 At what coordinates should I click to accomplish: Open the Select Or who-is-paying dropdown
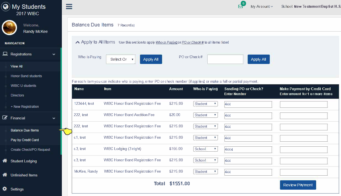(121, 59)
